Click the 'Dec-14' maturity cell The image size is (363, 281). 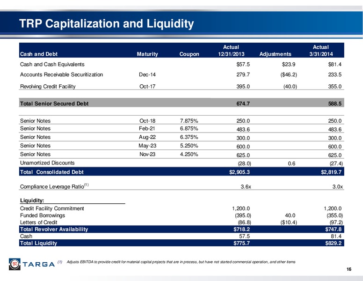[147, 74]
